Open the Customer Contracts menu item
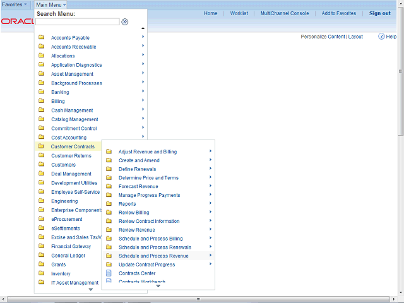The height and width of the screenshot is (303, 404). tap(73, 146)
